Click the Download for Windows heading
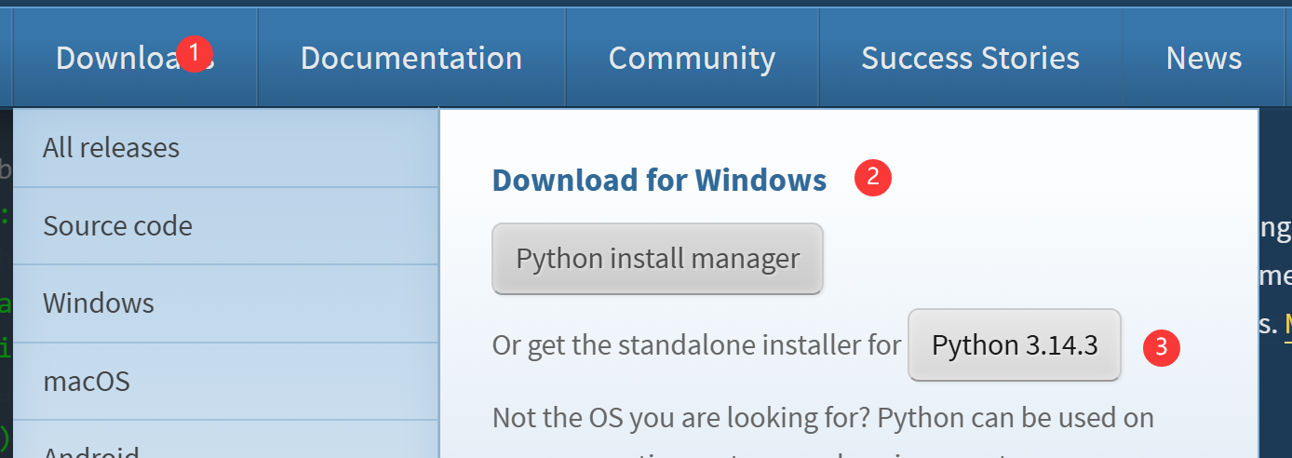The width and height of the screenshot is (1292, 458). [x=659, y=180]
